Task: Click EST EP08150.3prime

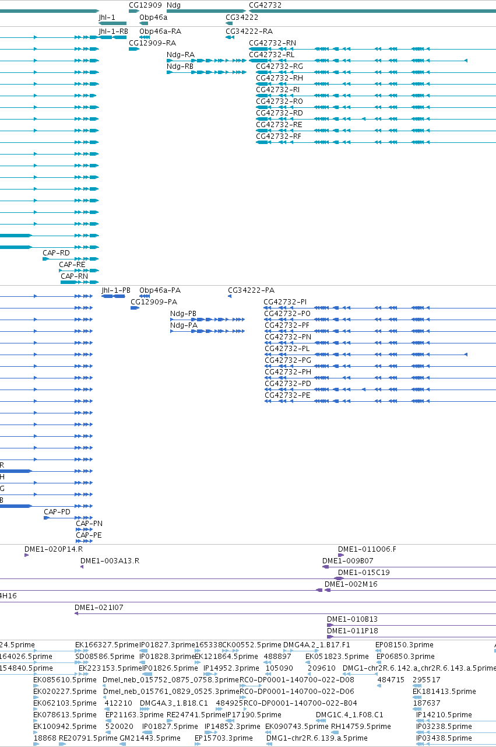Action: [404, 645]
